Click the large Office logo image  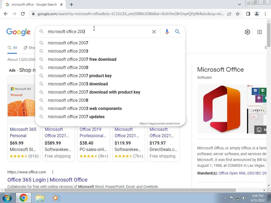tap(222, 109)
